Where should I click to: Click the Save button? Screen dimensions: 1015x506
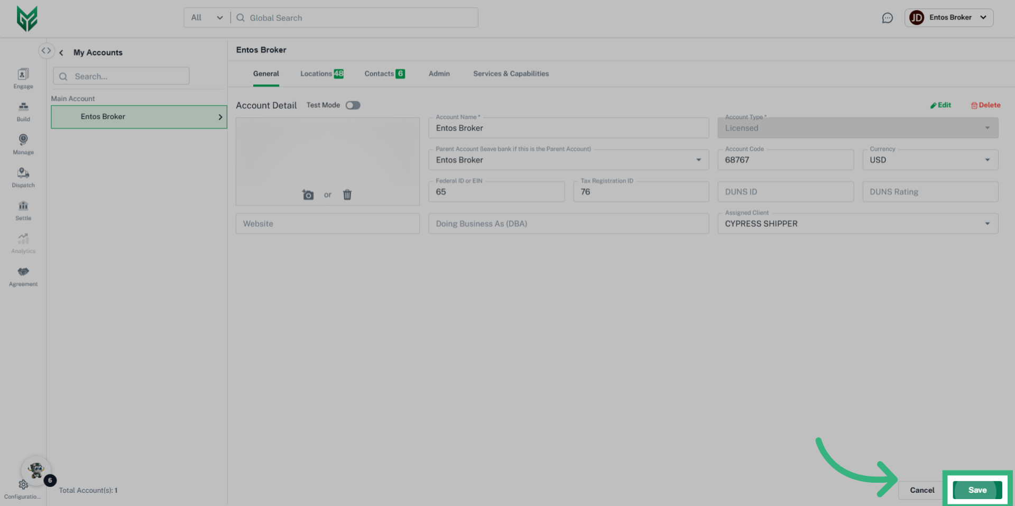tap(977, 490)
